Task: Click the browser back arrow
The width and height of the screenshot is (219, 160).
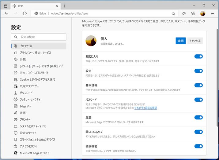Action: click(x=6, y=13)
